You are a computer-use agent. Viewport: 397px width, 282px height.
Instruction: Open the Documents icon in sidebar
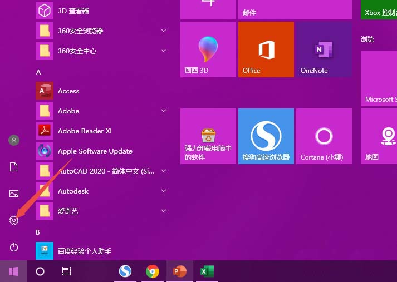pos(14,167)
